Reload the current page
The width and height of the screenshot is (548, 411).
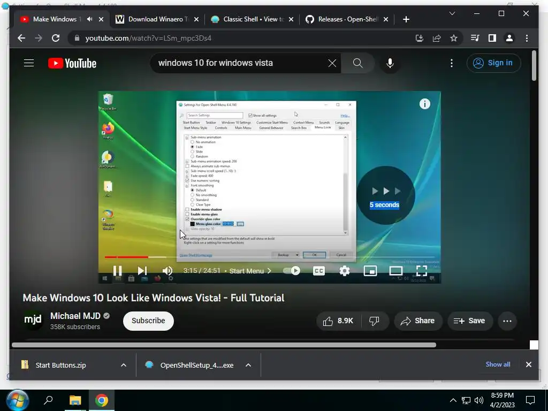point(56,38)
